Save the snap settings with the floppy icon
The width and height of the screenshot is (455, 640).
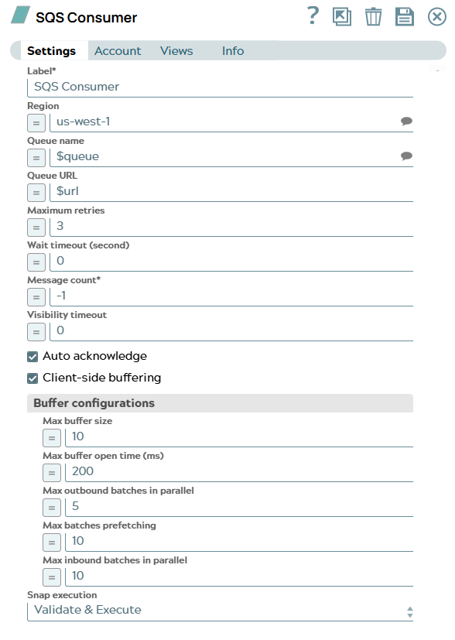click(405, 15)
